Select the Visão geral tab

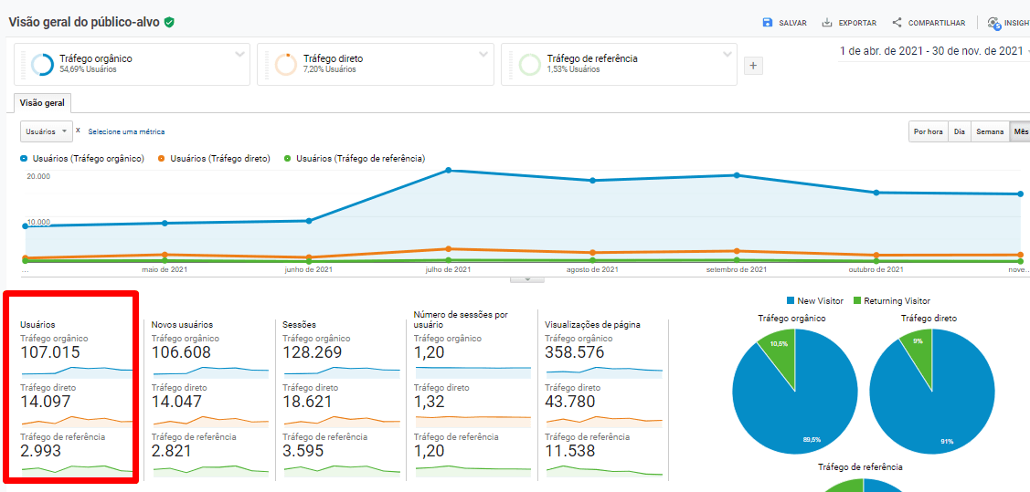tap(43, 103)
